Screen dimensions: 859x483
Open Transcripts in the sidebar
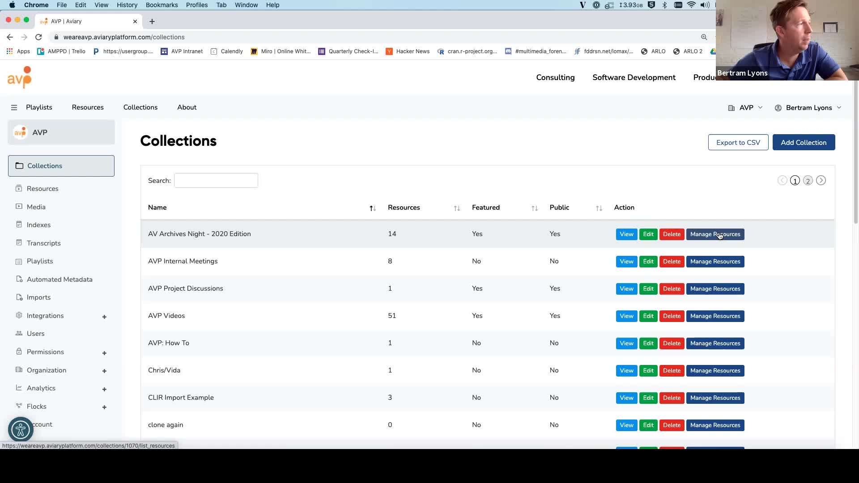tap(43, 243)
